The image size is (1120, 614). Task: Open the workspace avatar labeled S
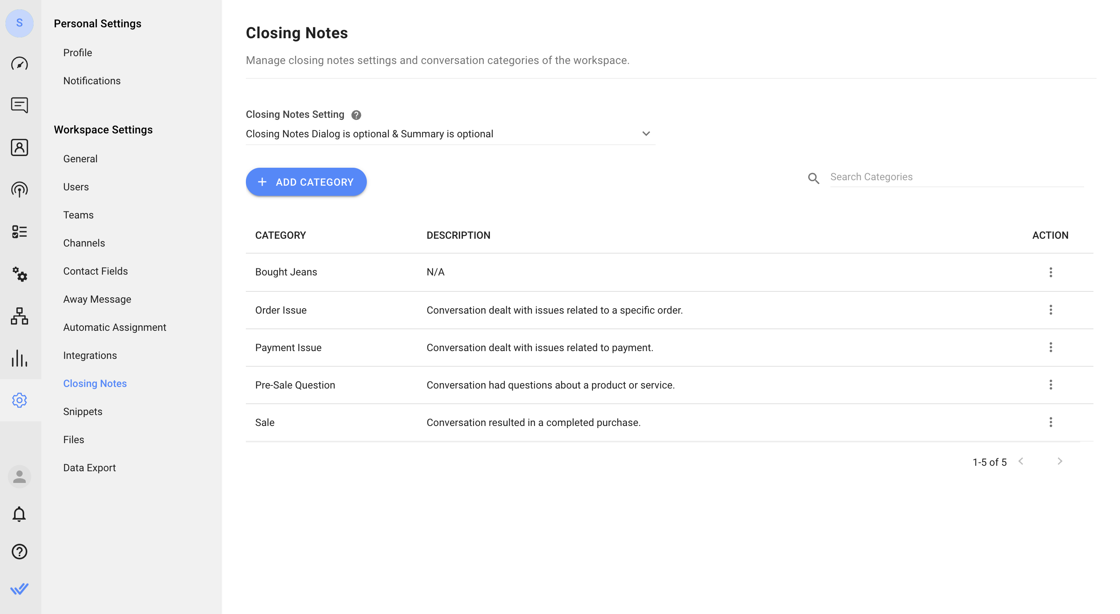(19, 23)
